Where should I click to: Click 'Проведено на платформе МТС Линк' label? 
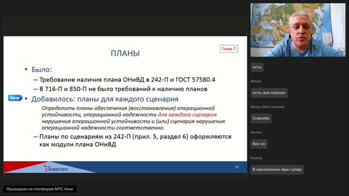40,189
